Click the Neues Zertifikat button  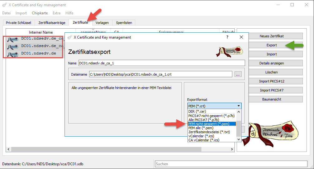coord(272,36)
